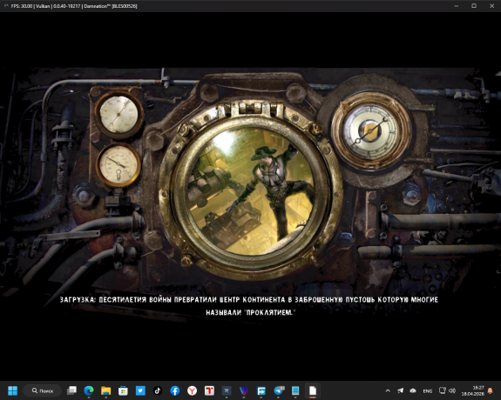Close the Damnation emulator window
This screenshot has width=501, height=400.
491,6
